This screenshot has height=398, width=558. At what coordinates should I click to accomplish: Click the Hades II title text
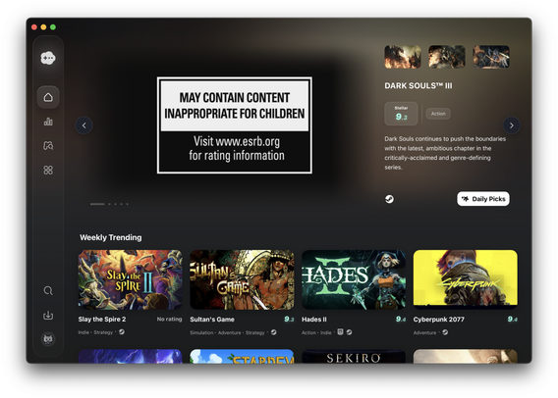tap(314, 320)
